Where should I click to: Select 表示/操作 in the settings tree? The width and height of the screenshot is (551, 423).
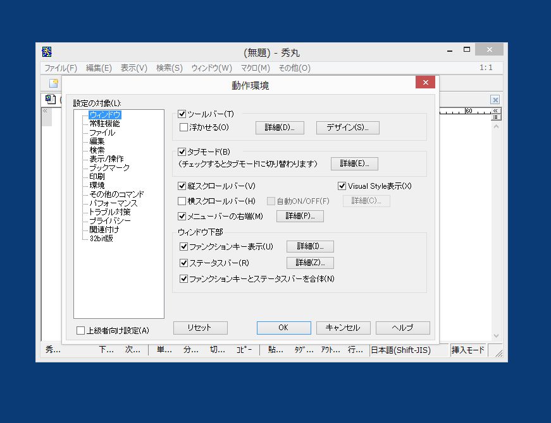point(106,159)
